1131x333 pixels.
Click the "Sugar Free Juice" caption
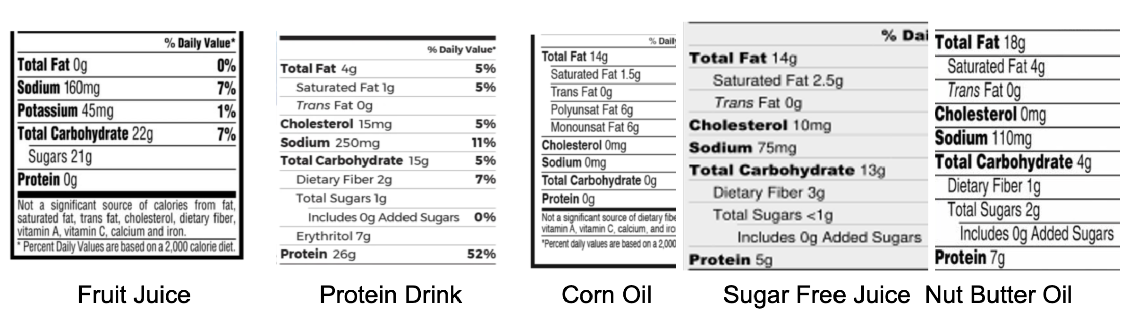click(816, 295)
